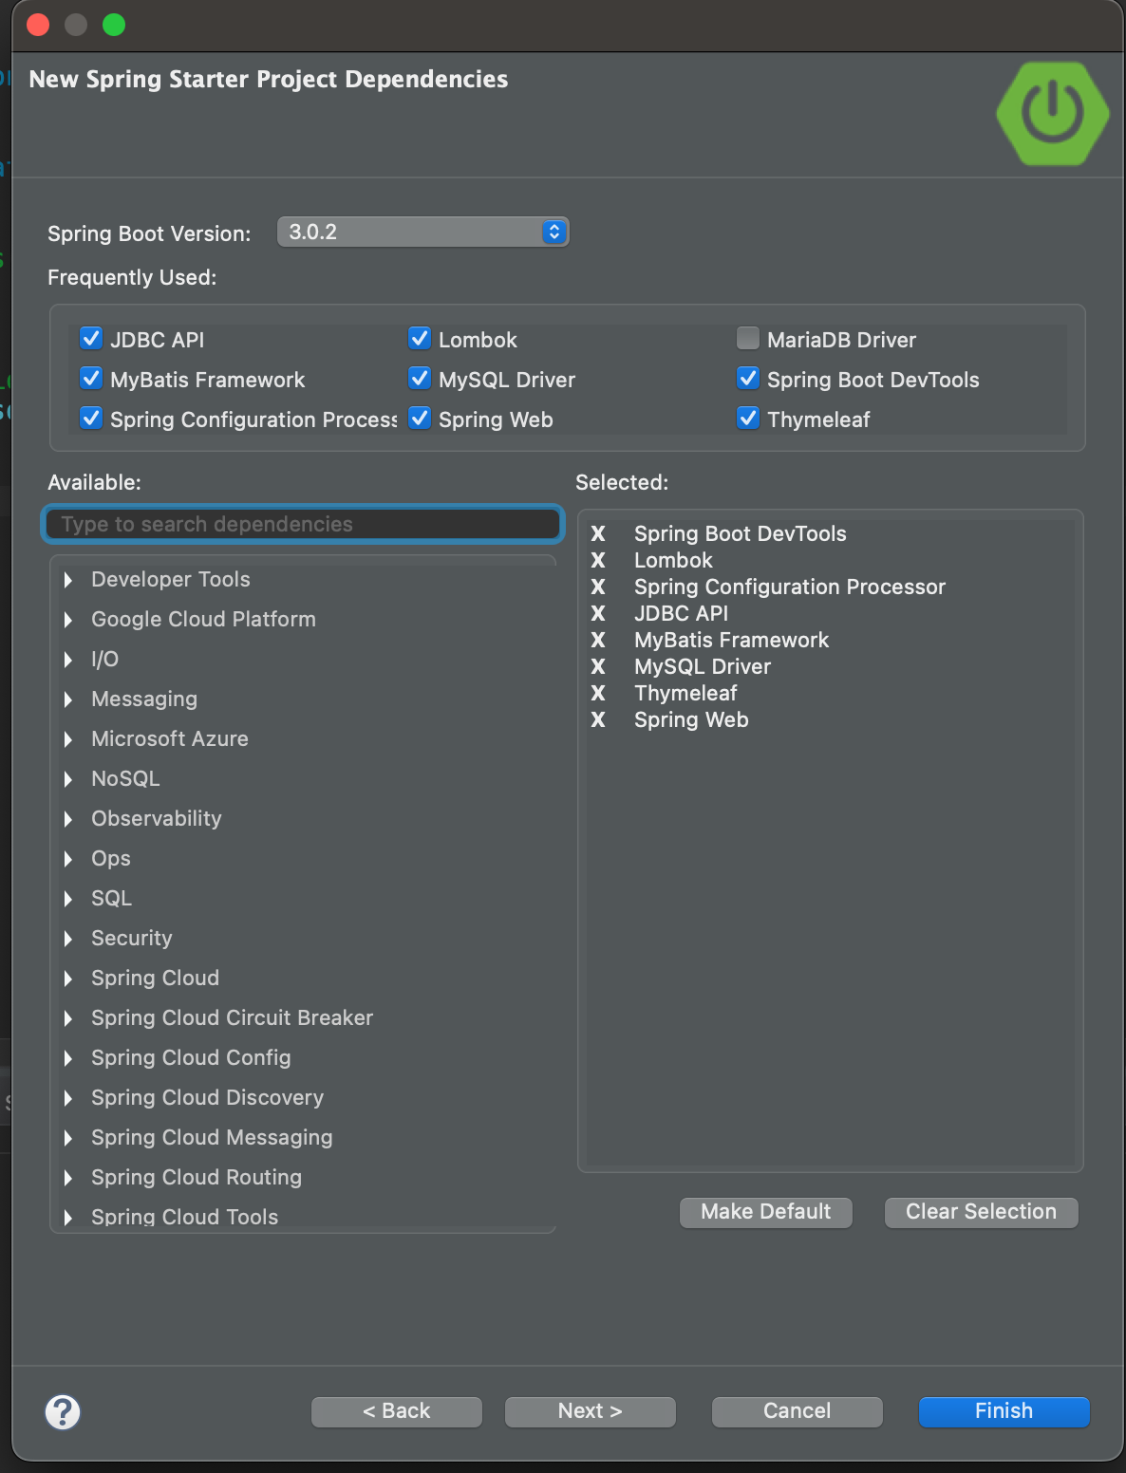Viewport: 1126px width, 1473px height.
Task: Expand the Microsoft Azure category
Action: pos(68,739)
